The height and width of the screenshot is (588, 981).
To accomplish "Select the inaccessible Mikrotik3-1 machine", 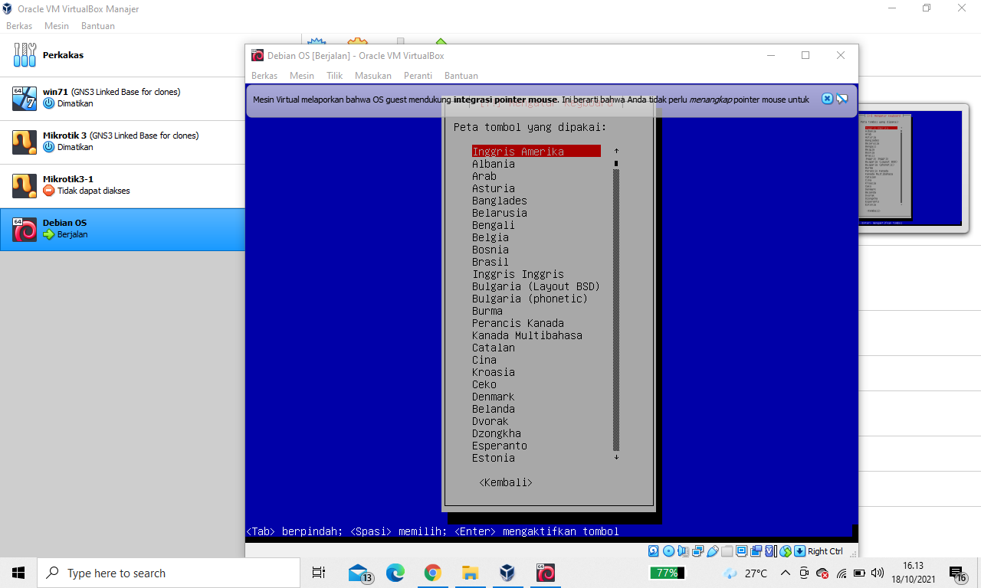I will pos(123,185).
